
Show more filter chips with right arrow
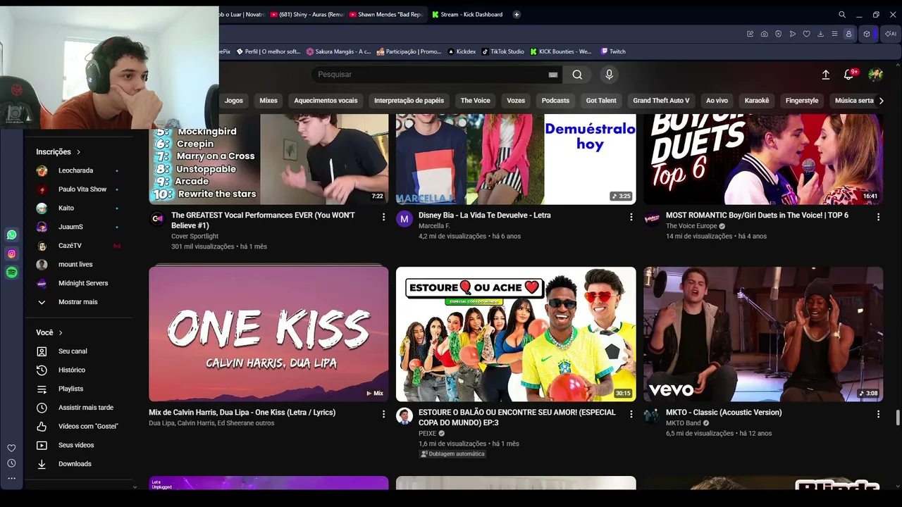(x=881, y=101)
